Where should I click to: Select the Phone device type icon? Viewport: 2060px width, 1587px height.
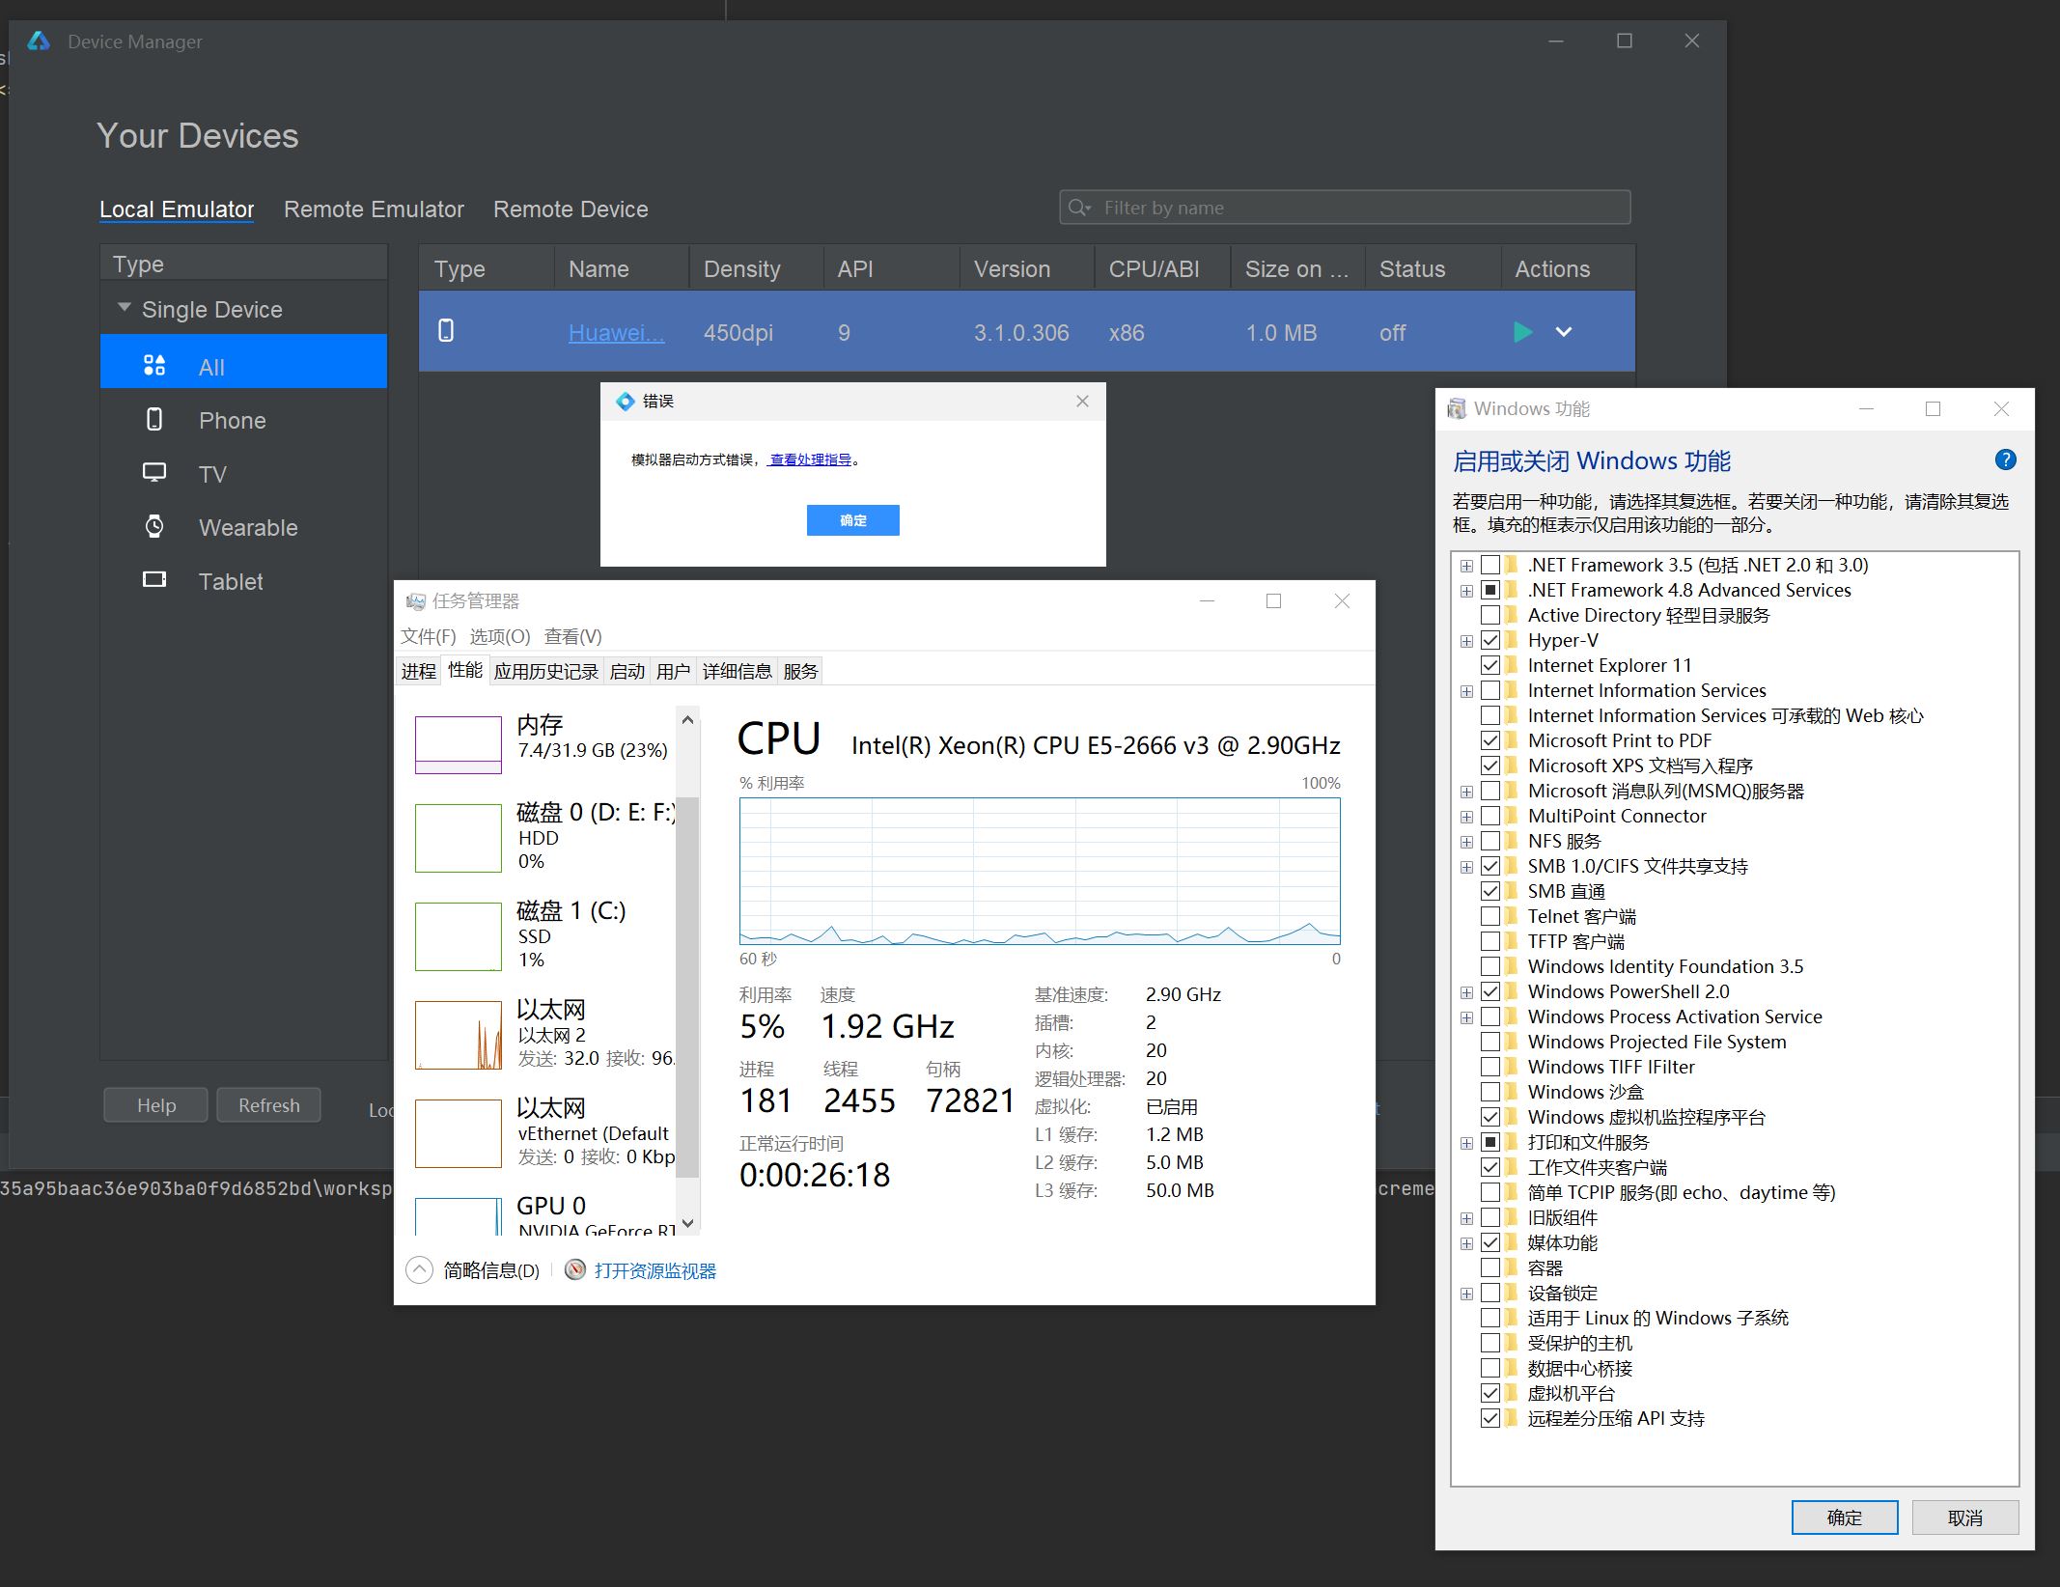(154, 420)
